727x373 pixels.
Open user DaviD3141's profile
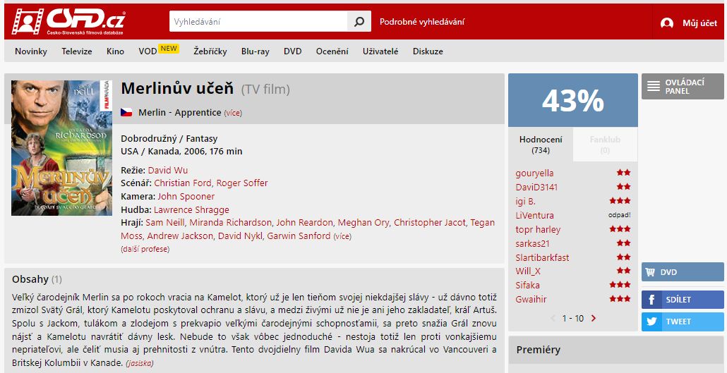coord(536,187)
